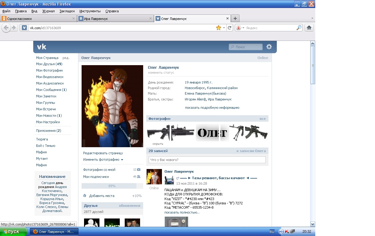Open Мои Сообщения in sidebar
The image size is (375, 236).
51,90
